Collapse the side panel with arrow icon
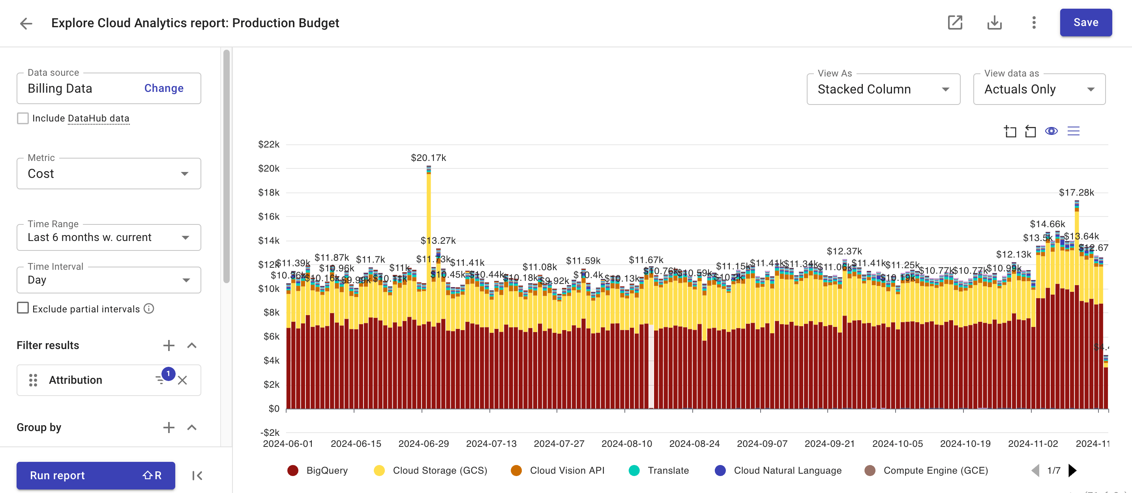 pos(197,475)
